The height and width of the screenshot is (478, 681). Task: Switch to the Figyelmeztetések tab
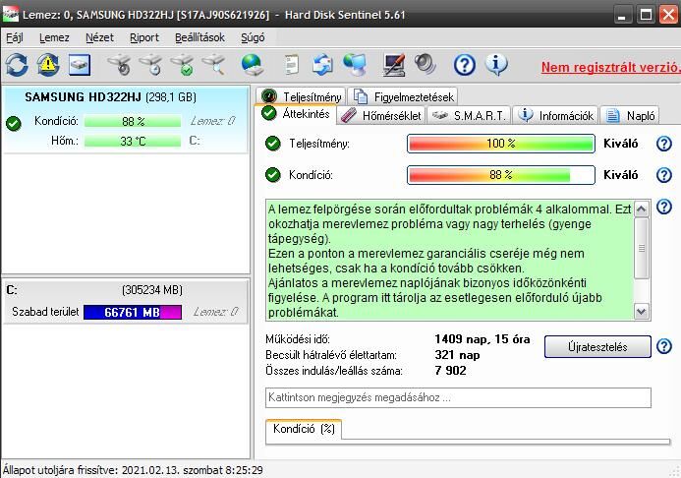[x=403, y=96]
